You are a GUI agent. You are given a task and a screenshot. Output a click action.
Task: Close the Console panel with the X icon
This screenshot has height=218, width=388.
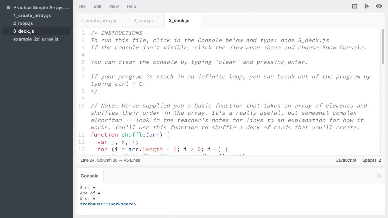[379, 176]
